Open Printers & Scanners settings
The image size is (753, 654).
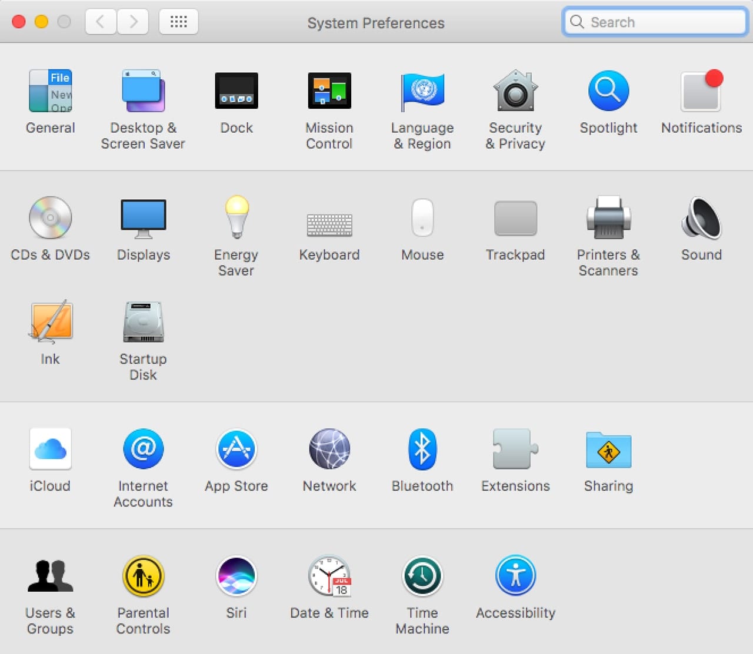pos(608,218)
